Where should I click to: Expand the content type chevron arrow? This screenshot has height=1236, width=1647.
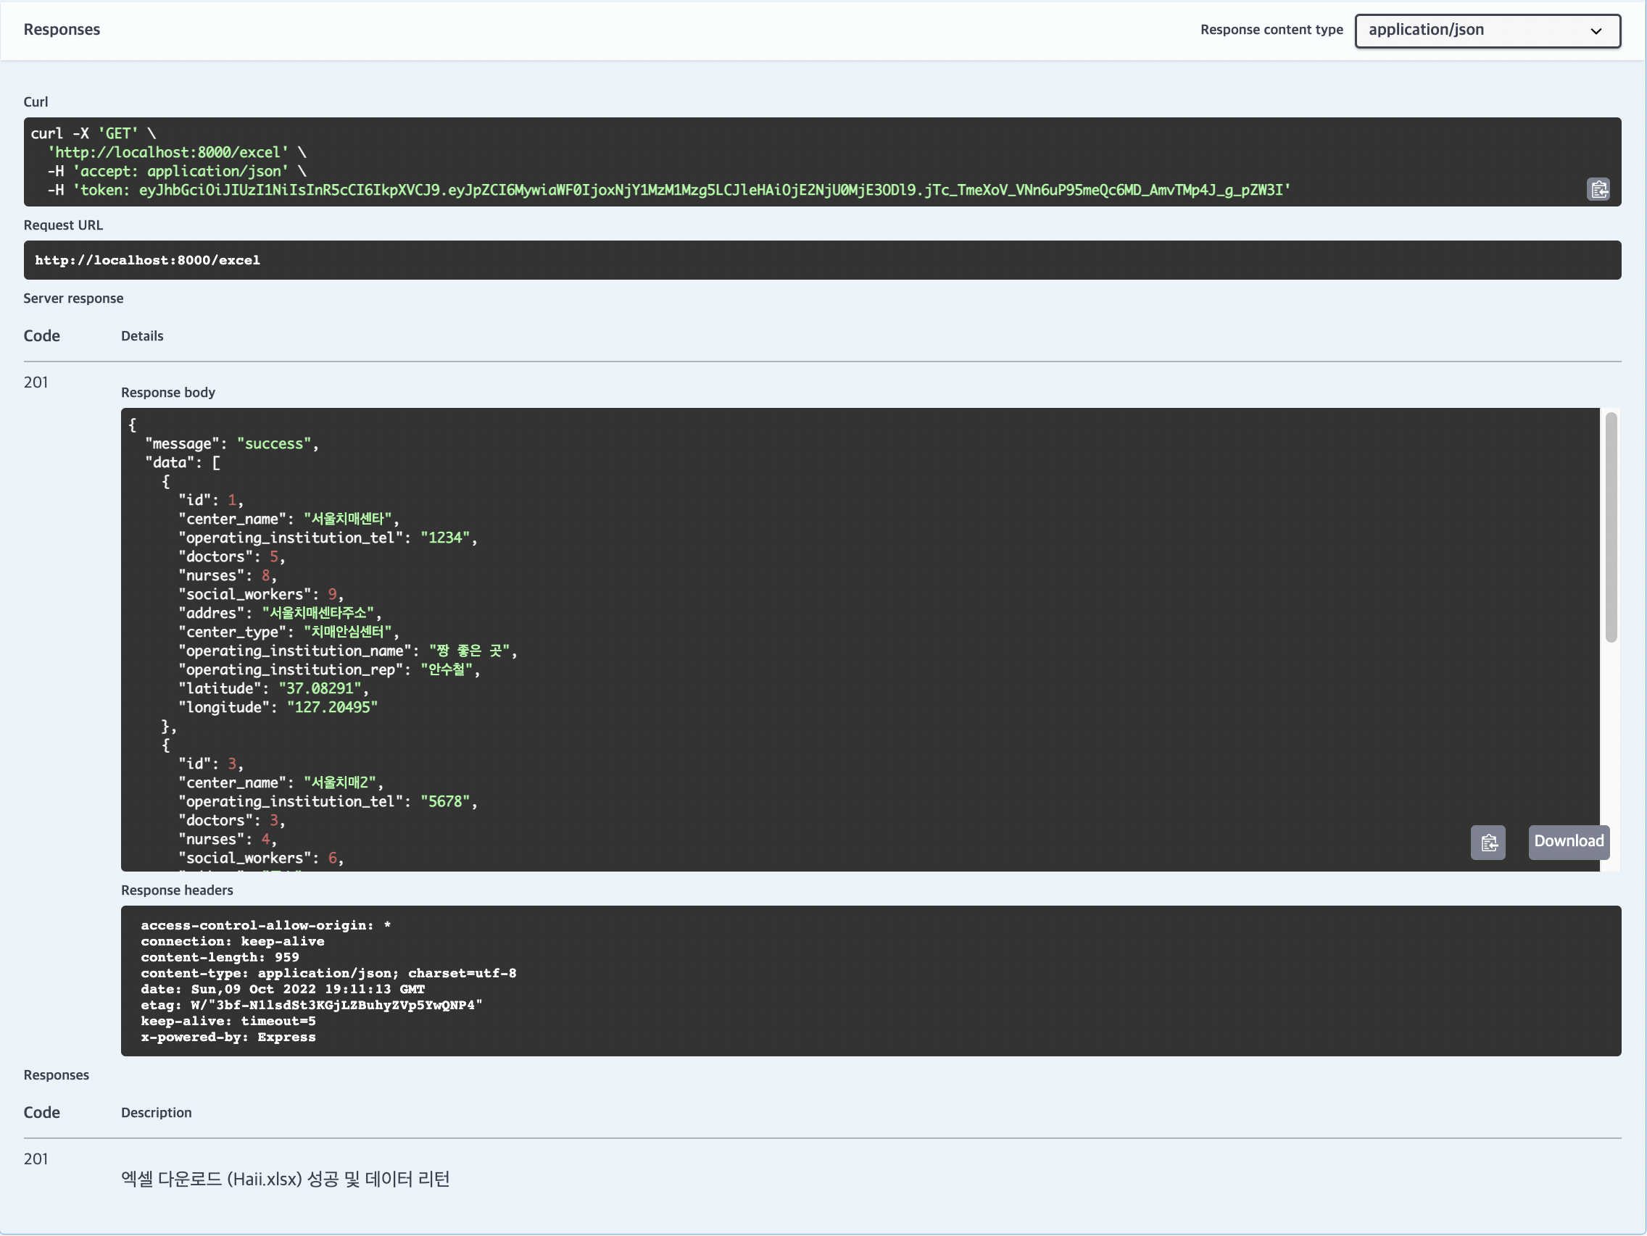[x=1596, y=31]
